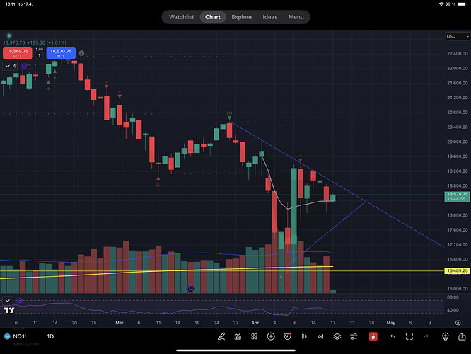Switch to the Watchlist tab
Screen dimensions: 471x354
click(182, 17)
